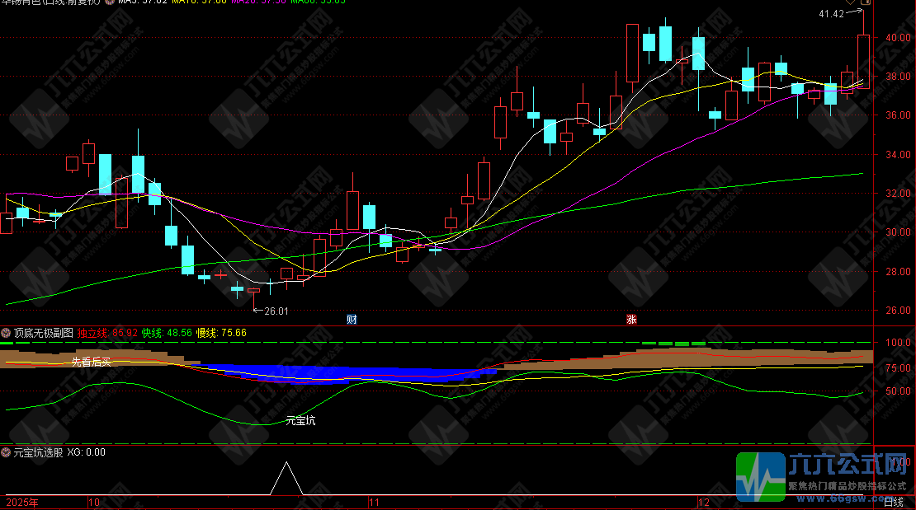Select the 顶底无极副图 indicator name
This screenshot has width=916, height=510.
(44, 333)
